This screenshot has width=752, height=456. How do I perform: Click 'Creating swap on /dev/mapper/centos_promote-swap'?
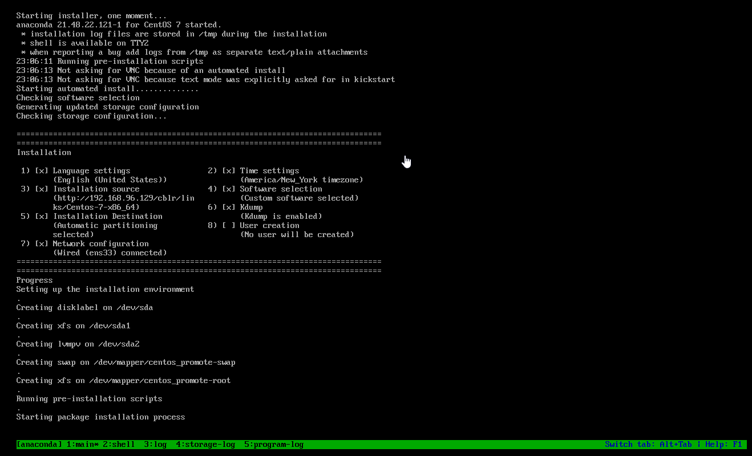pos(126,362)
